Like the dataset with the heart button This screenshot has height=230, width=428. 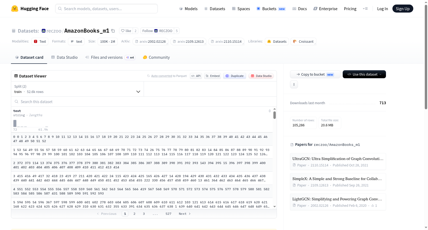[126, 31]
